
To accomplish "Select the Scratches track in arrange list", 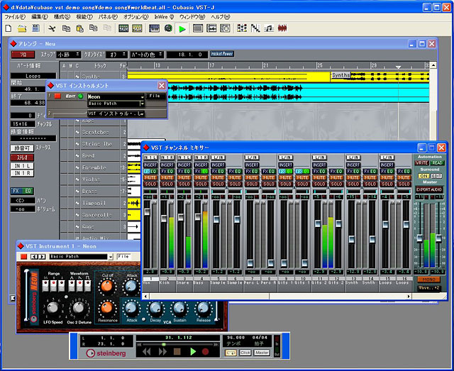I will (95, 132).
